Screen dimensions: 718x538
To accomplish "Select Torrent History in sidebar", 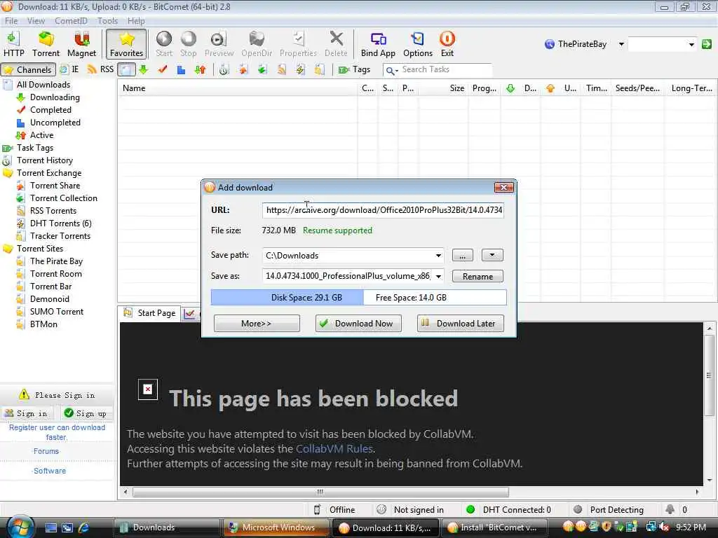I will [45, 160].
